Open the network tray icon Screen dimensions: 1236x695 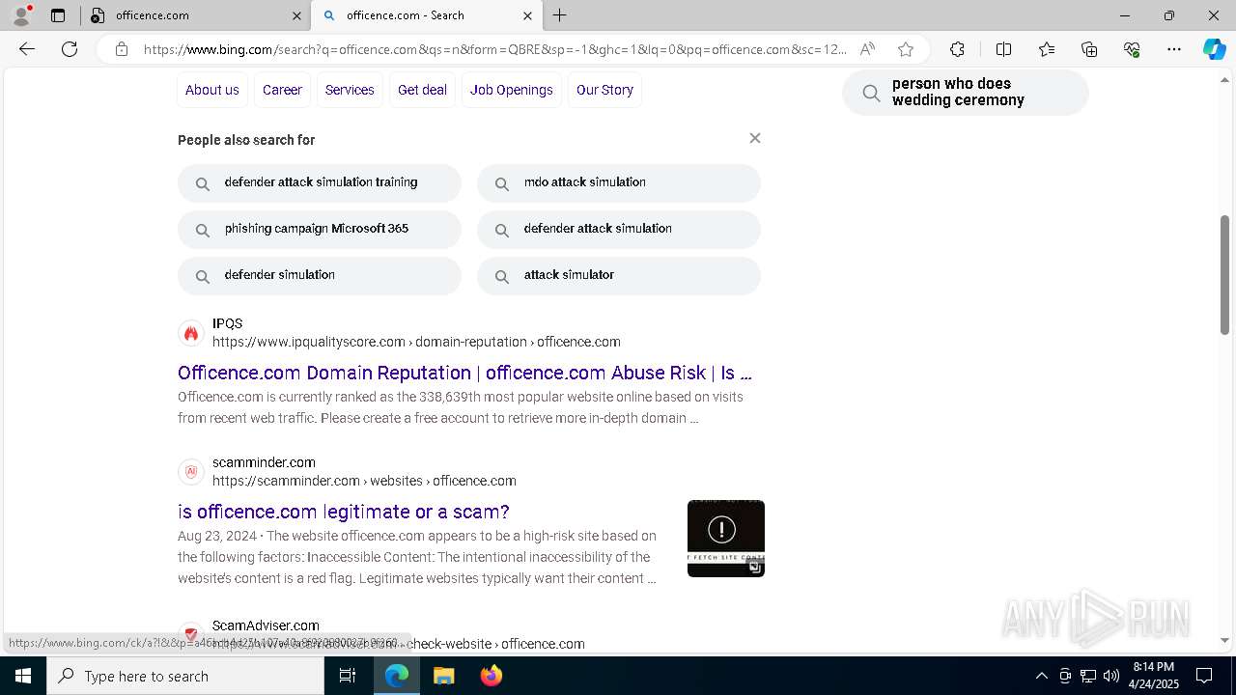click(x=1088, y=676)
